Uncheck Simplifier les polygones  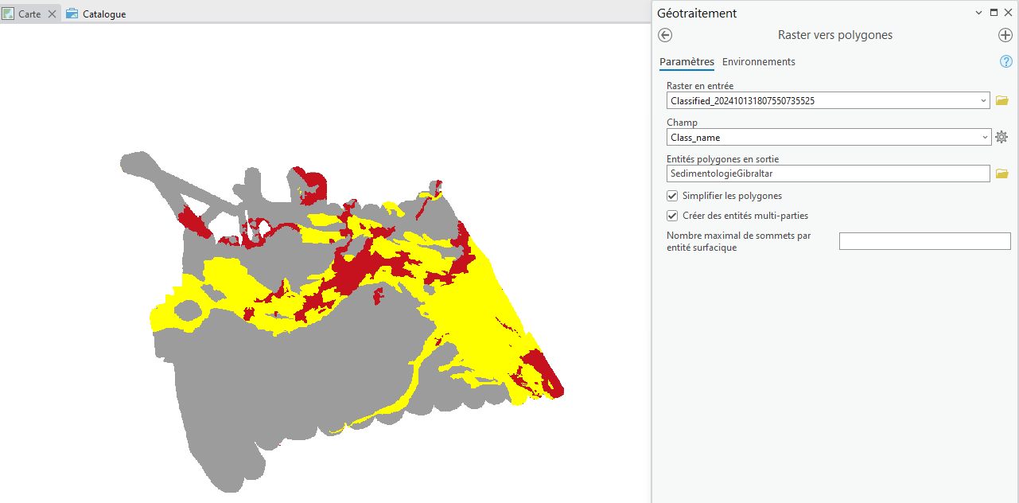click(672, 196)
